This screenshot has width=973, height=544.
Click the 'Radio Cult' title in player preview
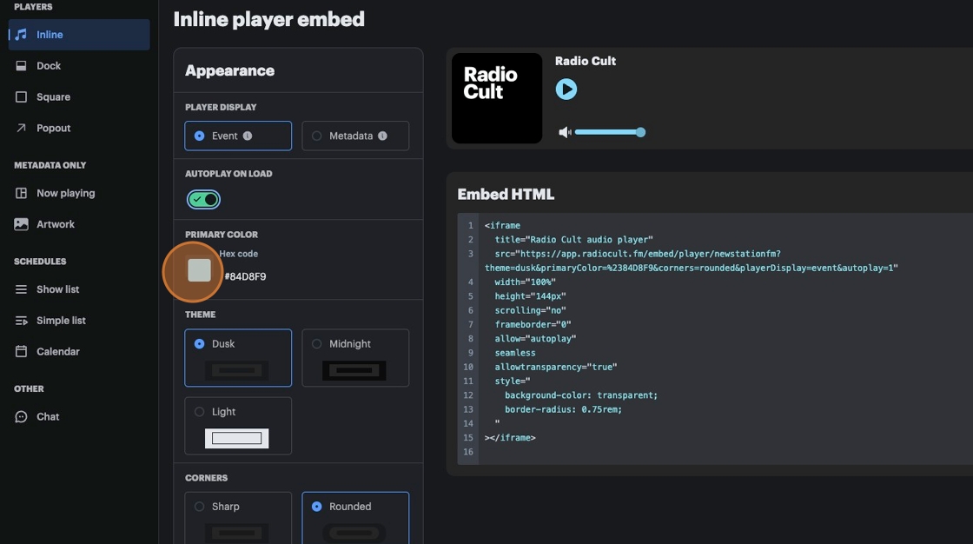pyautogui.click(x=586, y=61)
